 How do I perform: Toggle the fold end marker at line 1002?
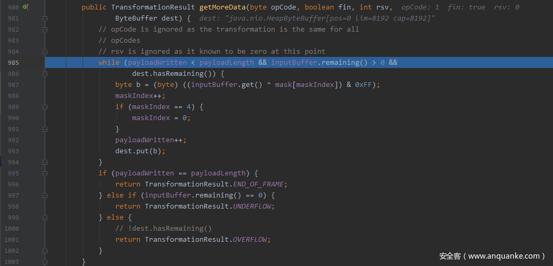pos(45,250)
